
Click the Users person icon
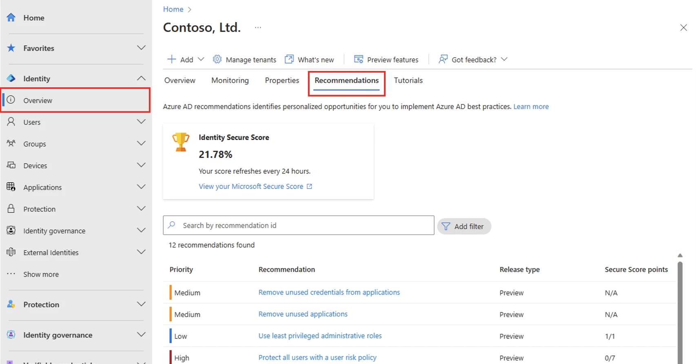11,122
